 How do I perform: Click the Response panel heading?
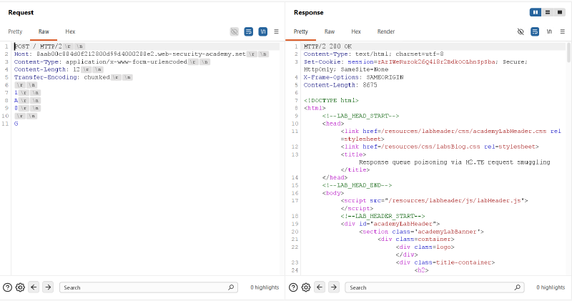point(309,12)
